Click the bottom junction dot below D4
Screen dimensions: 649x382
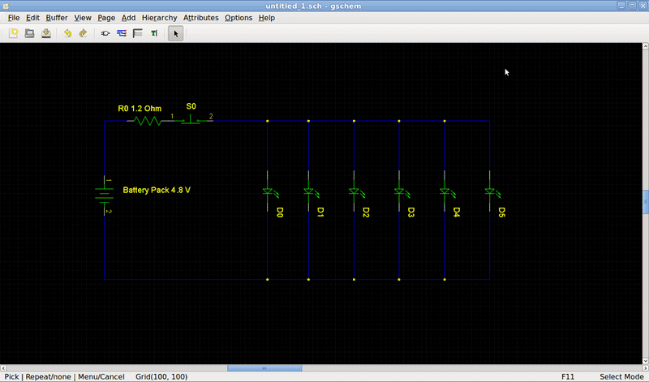(445, 279)
